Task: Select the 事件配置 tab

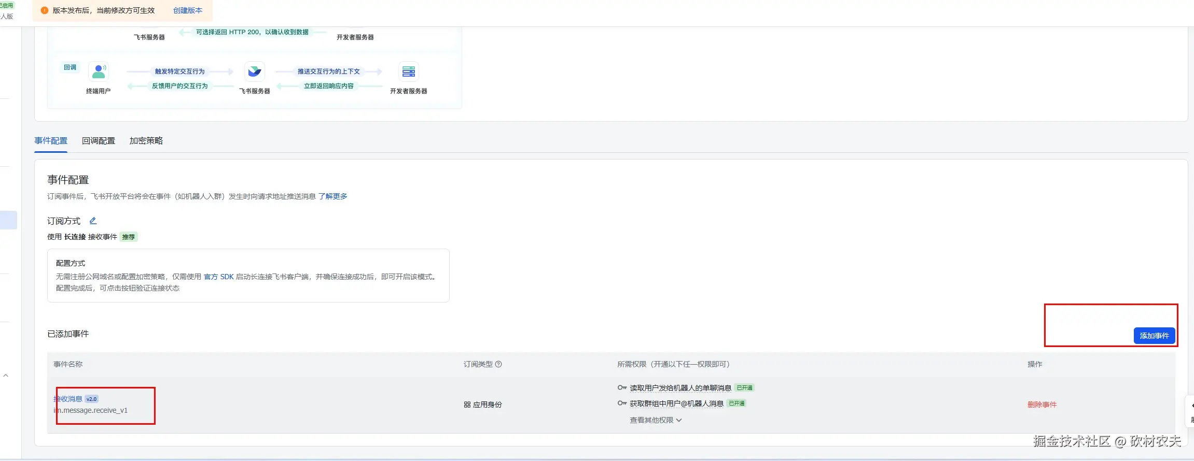Action: click(x=51, y=141)
